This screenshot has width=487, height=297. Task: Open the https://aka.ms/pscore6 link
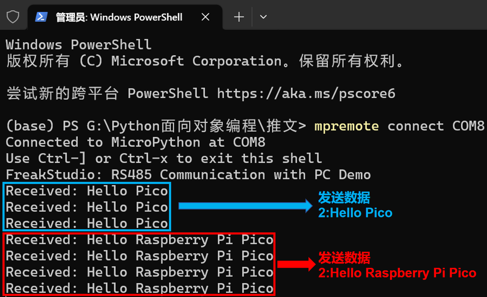click(306, 94)
